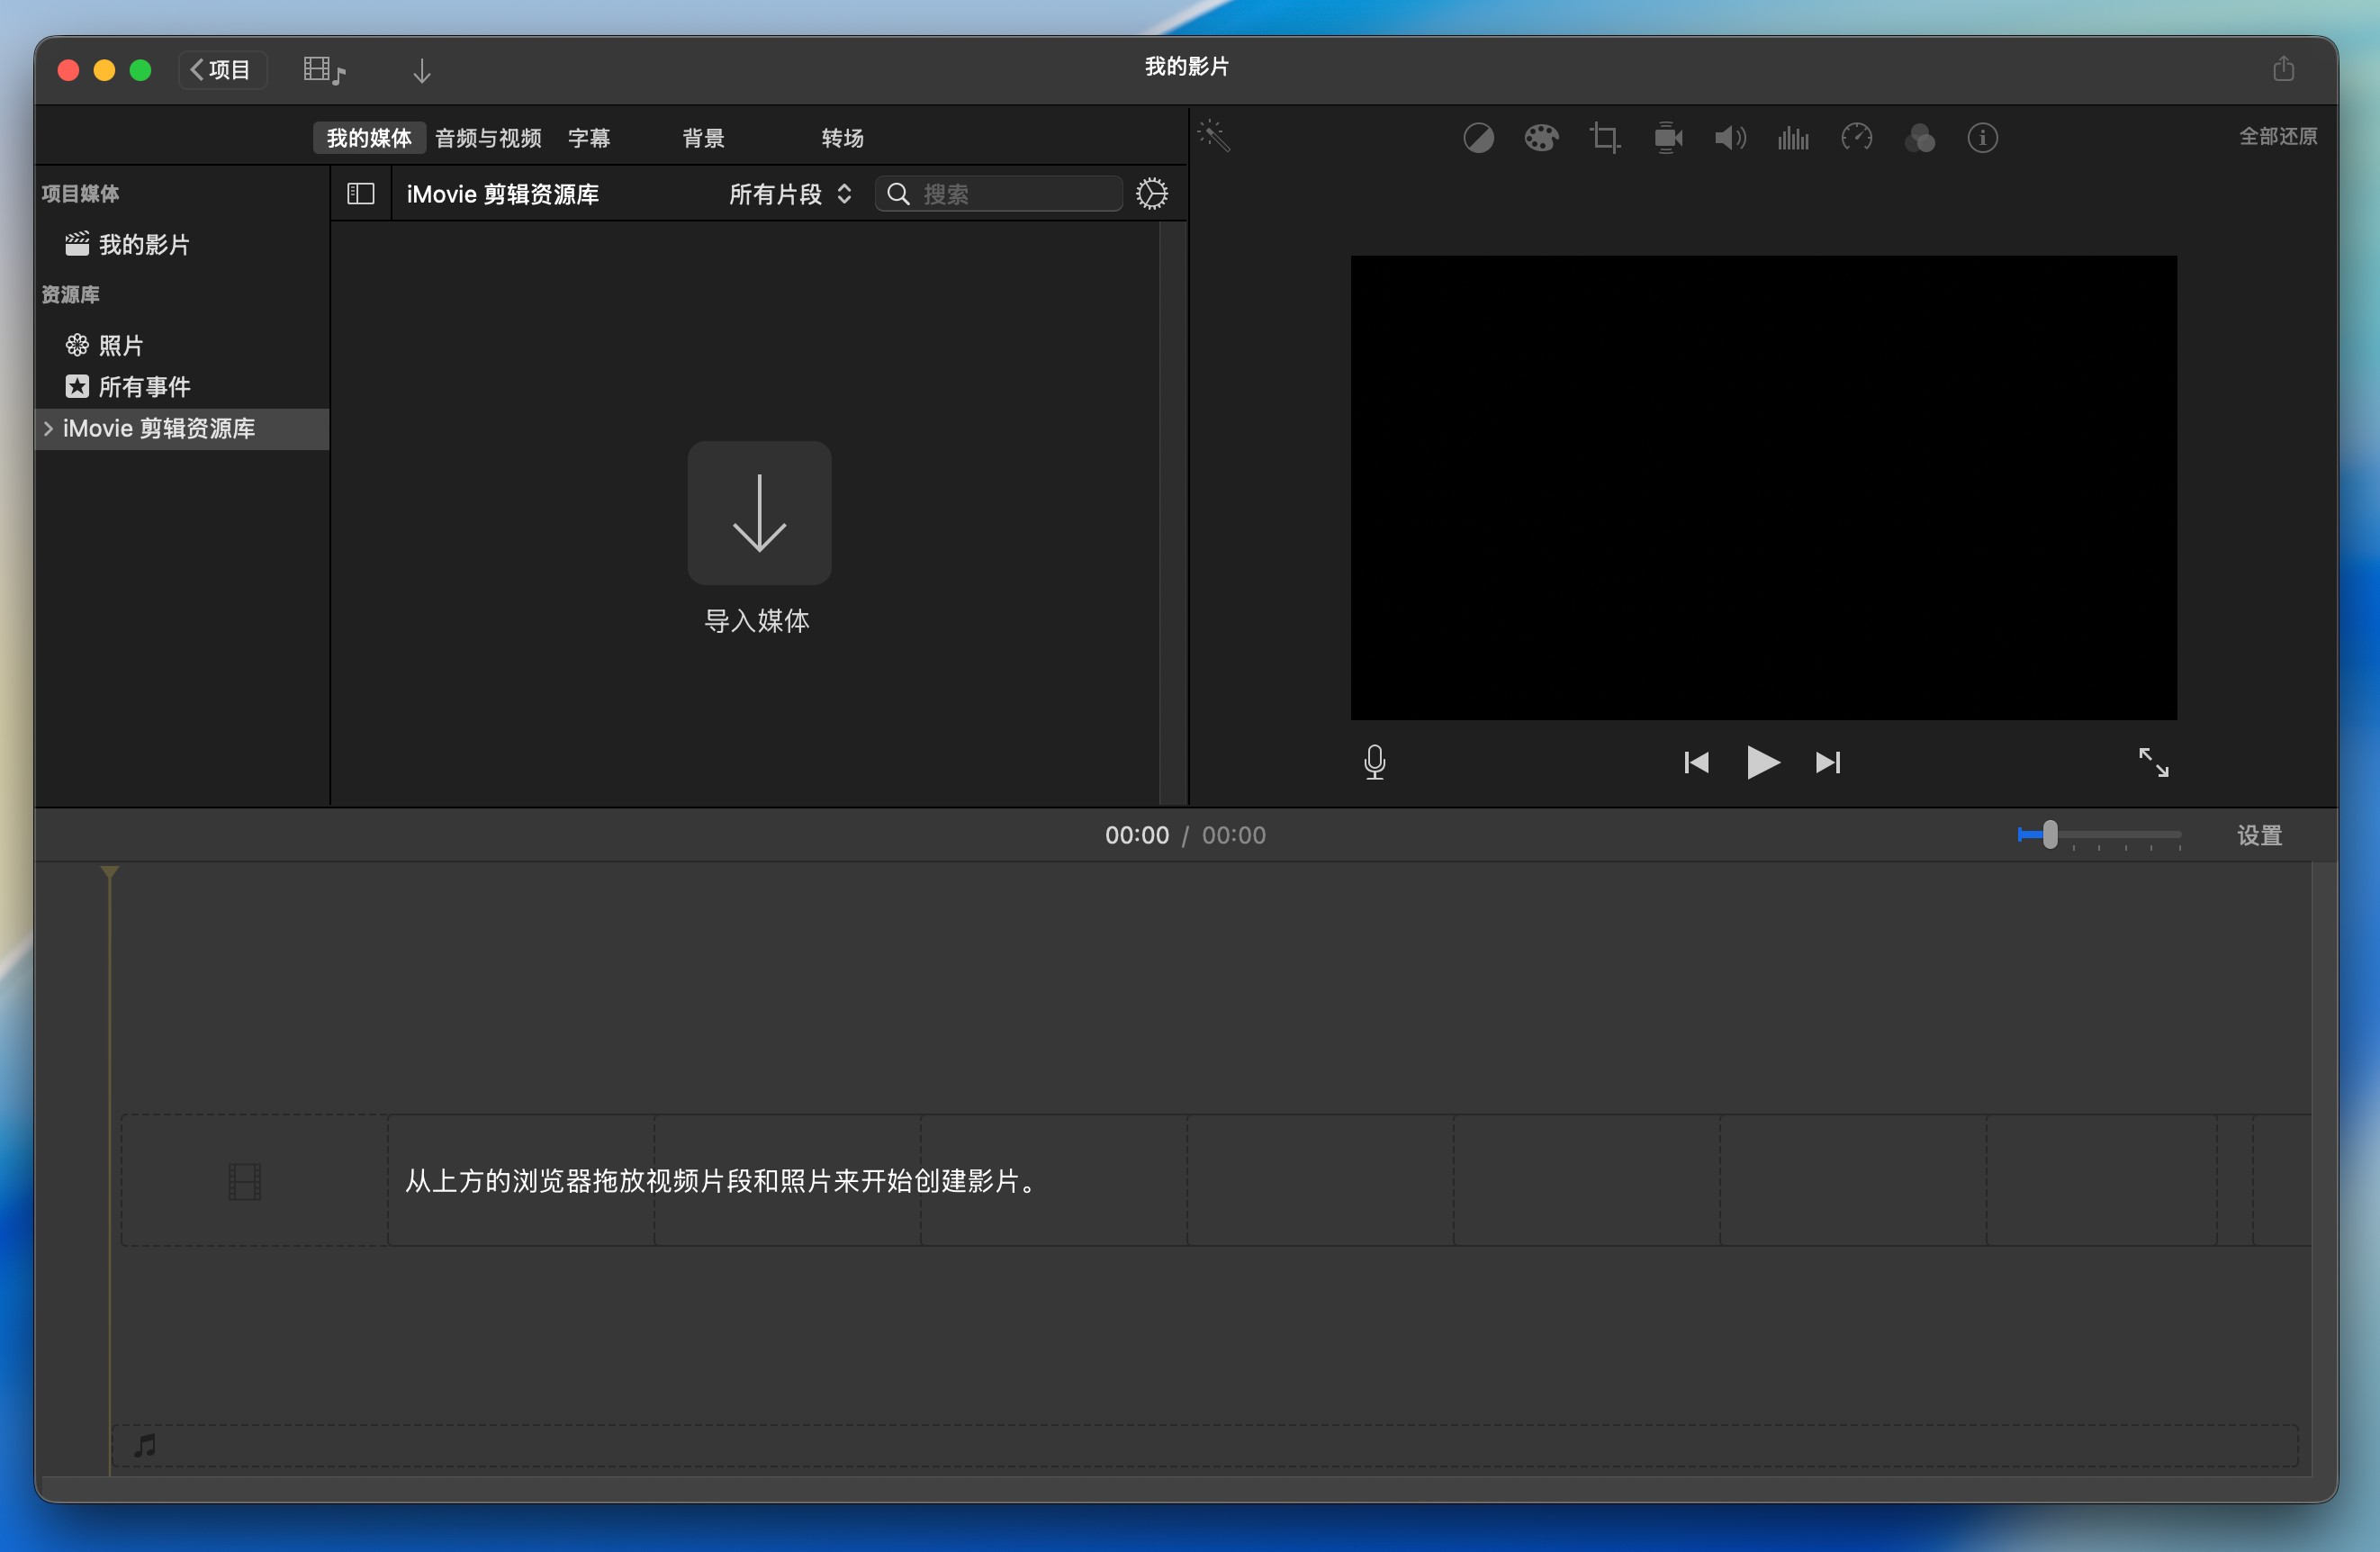Click the timeline zoom slider
This screenshot has height=1552, width=2380.
pyautogui.click(x=2050, y=834)
